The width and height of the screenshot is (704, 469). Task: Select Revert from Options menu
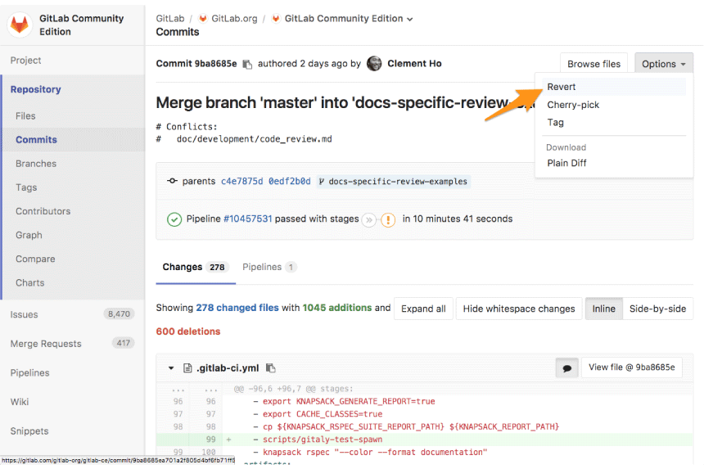coord(614,87)
